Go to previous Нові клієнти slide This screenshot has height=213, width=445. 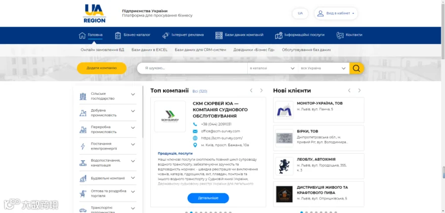[x=350, y=90]
